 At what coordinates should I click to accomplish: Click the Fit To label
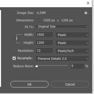click(x=29, y=27)
